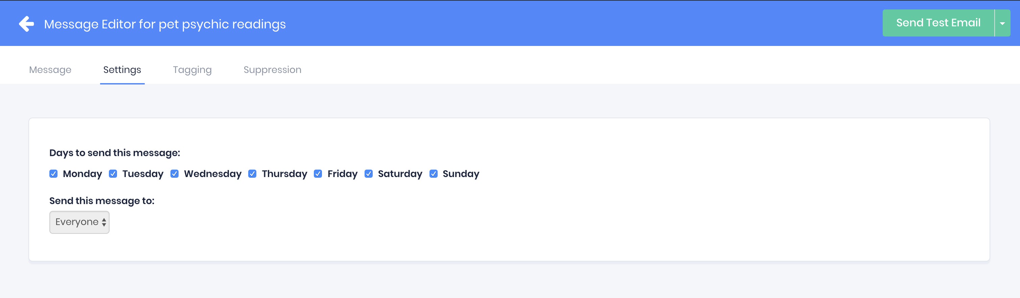Switch to the Message tab
The height and width of the screenshot is (298, 1020).
[x=50, y=70]
